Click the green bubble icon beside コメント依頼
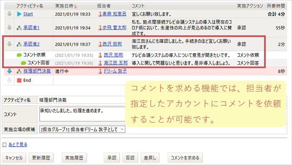This screenshot has height=165, width=292. point(19,55)
